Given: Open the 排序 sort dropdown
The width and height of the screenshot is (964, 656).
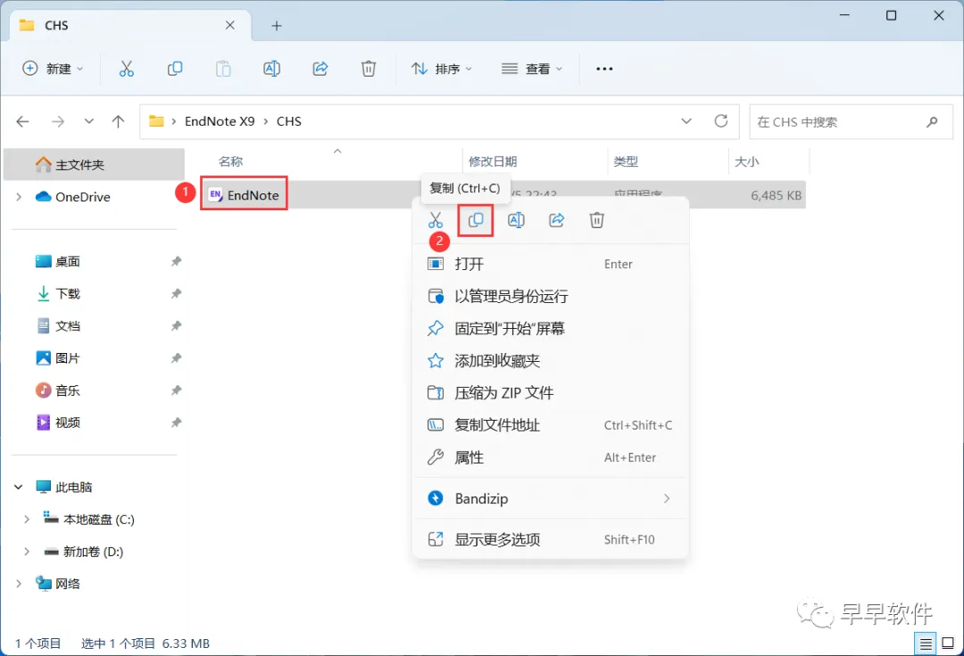Looking at the screenshot, I should pyautogui.click(x=442, y=69).
